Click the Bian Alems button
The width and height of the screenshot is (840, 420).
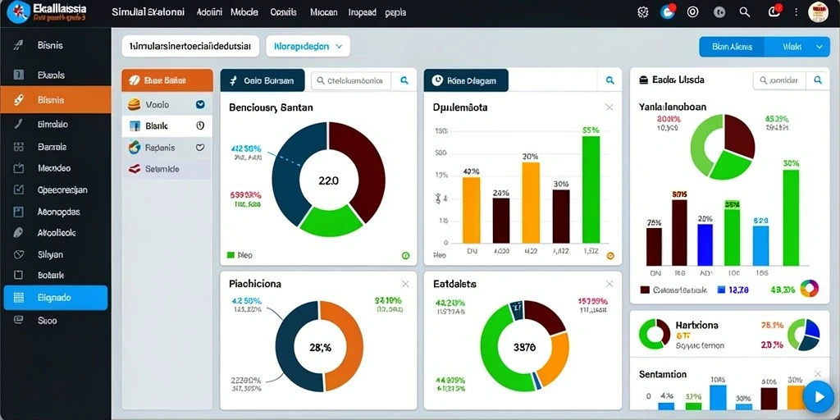point(733,47)
